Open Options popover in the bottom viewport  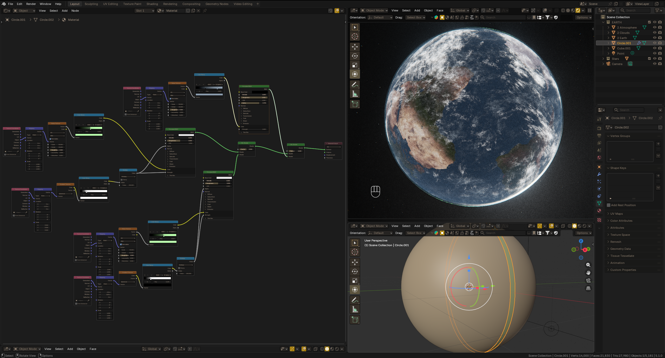pos(583,233)
